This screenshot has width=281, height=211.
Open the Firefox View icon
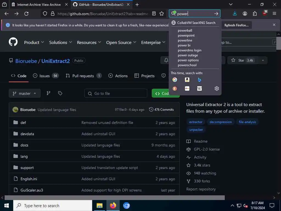coord(4,4)
